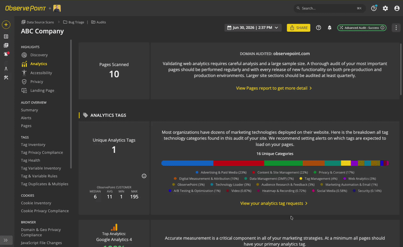Open the Jun 30, 2026 run date dropdown

(x=253, y=28)
